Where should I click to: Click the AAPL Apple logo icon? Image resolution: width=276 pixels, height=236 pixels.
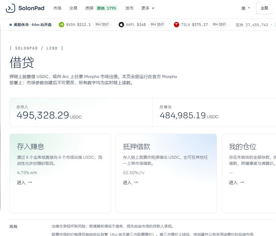[x=121, y=25]
